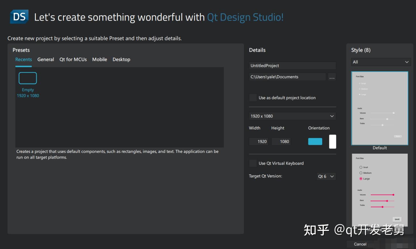Open the browse folder ellipsis button
The height and width of the screenshot is (249, 416).
tap(332, 77)
